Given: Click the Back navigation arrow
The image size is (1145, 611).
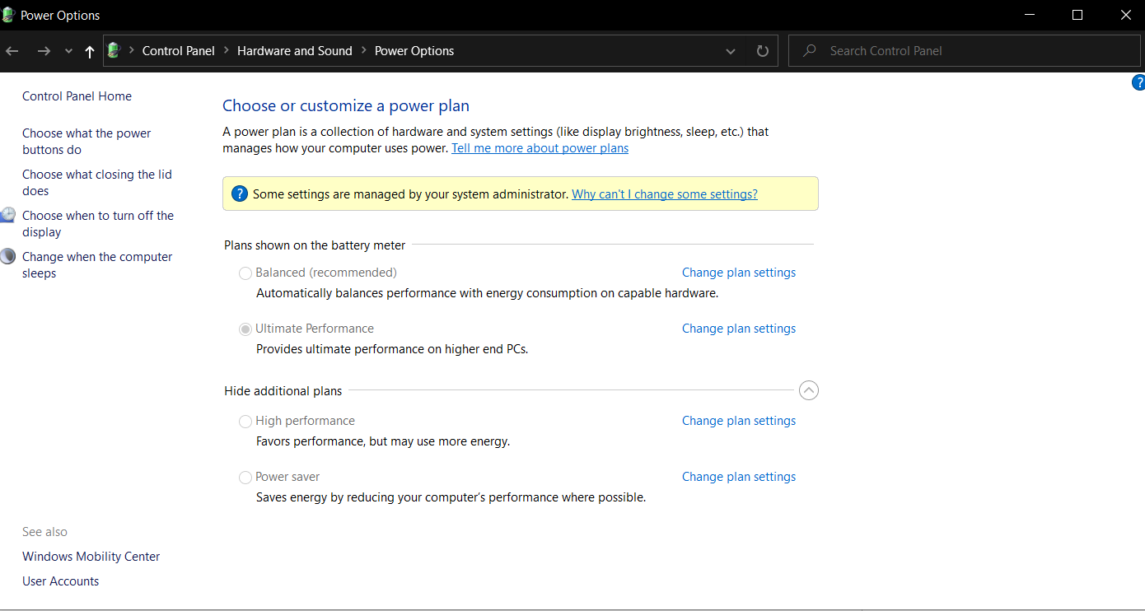Looking at the screenshot, I should coord(12,51).
